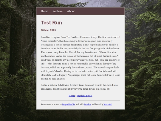The image size is (161, 121).
Task: Click the text "ate a really good breakfast"
Action: (54, 89)
